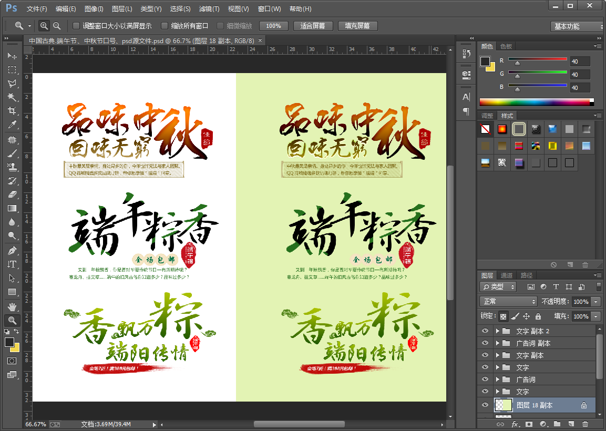Enable 调整窗口大小以满屏显示 checkbox
The height and width of the screenshot is (431, 606).
(76, 26)
